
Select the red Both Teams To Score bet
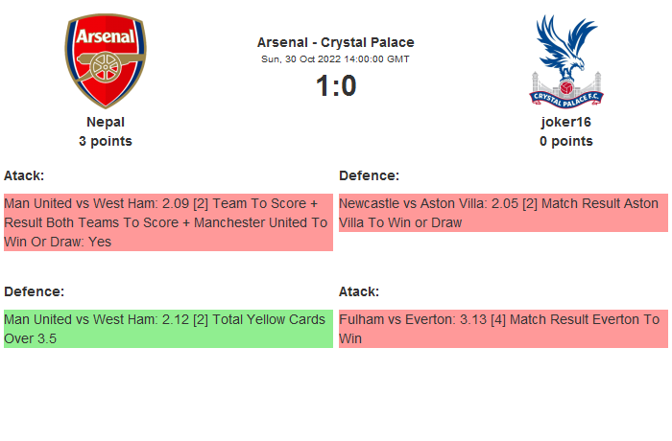coord(168,222)
